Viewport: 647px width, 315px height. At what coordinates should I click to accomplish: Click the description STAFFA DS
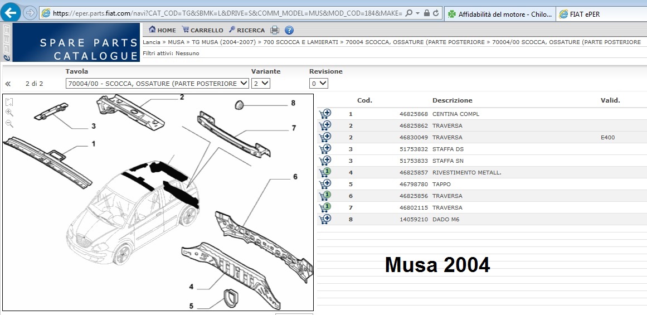pyautogui.click(x=448, y=149)
